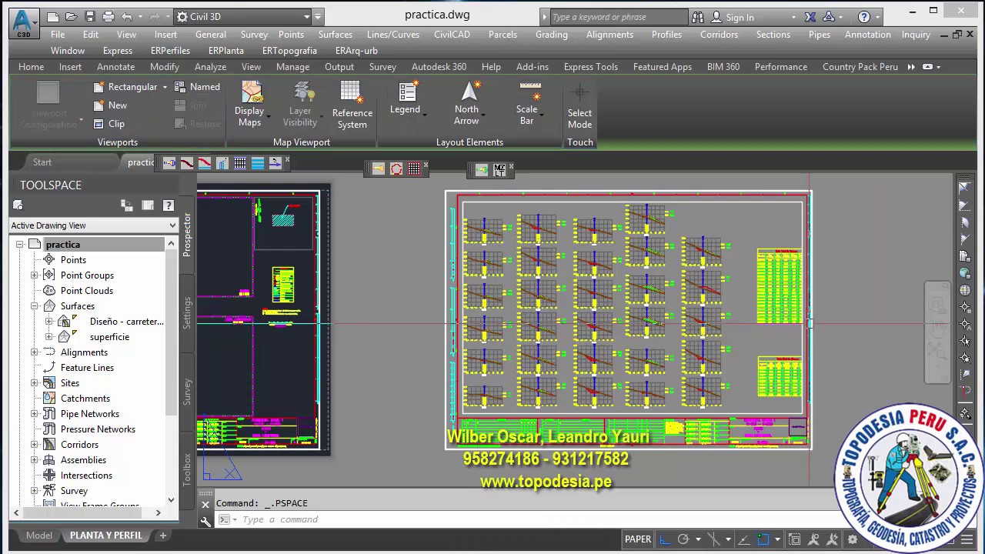The width and height of the screenshot is (985, 554).
Task: Click the customization hamburger icon in status bar
Action: [x=968, y=539]
